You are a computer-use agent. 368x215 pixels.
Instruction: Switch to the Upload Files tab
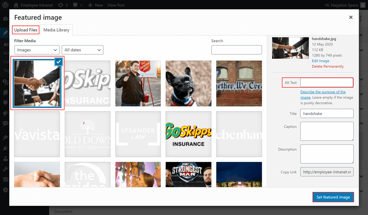26,30
